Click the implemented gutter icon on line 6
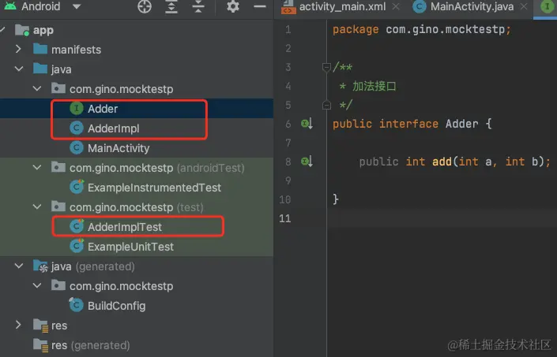Image resolution: width=557 pixels, height=357 pixels. [x=307, y=124]
